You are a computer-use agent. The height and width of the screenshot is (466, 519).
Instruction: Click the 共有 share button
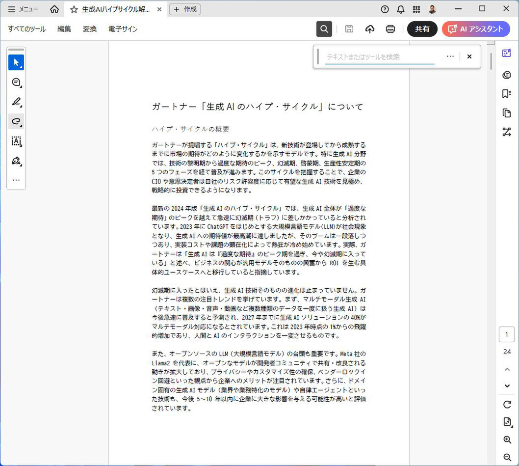tap(422, 29)
